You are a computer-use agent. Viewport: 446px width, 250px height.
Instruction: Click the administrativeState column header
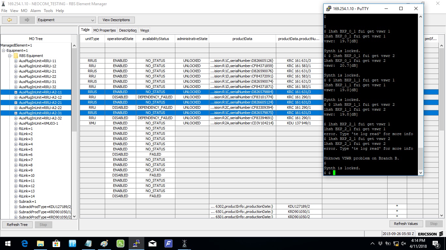pos(192,39)
